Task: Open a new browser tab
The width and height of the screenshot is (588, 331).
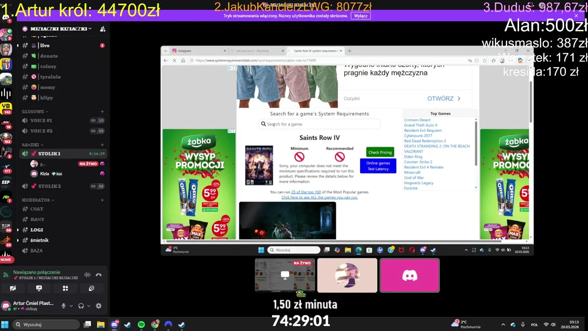Action: tap(350, 51)
